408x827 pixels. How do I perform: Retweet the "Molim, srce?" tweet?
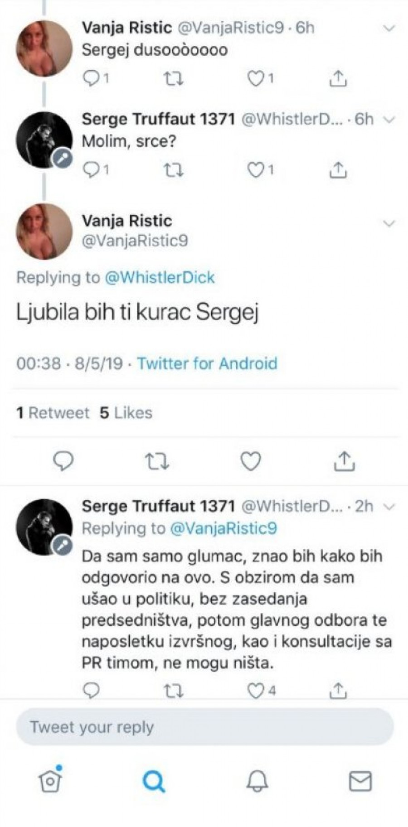173,170
